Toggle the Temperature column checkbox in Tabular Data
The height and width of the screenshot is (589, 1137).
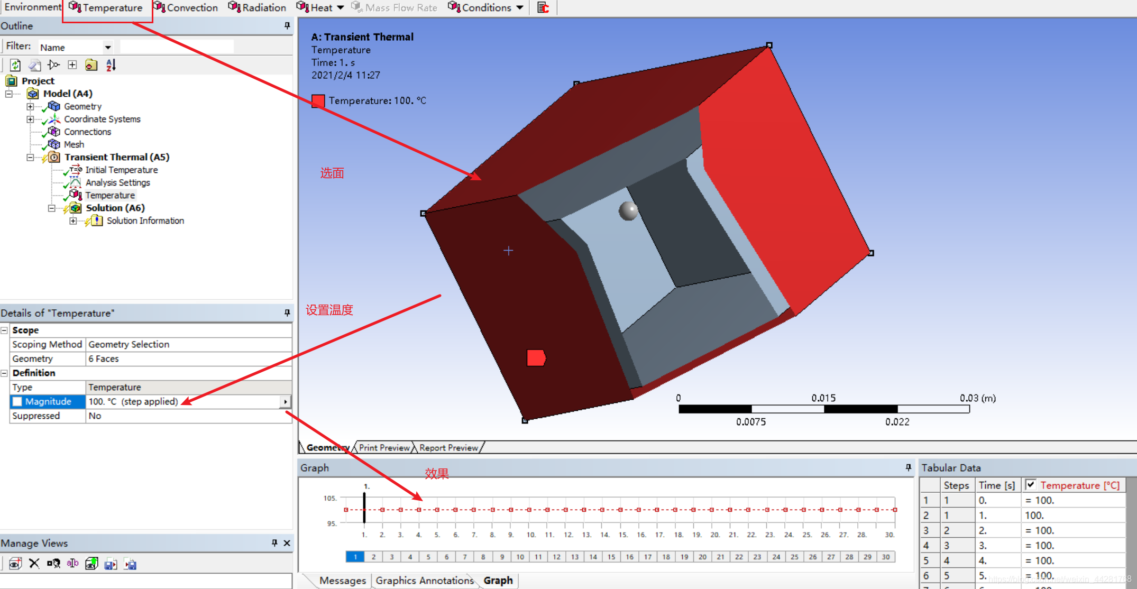(x=1031, y=484)
